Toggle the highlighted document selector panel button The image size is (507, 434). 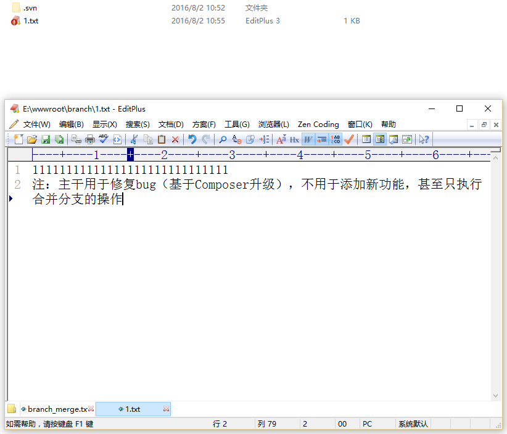coord(380,139)
